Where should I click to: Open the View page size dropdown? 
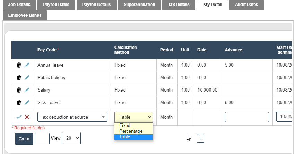coord(71,138)
